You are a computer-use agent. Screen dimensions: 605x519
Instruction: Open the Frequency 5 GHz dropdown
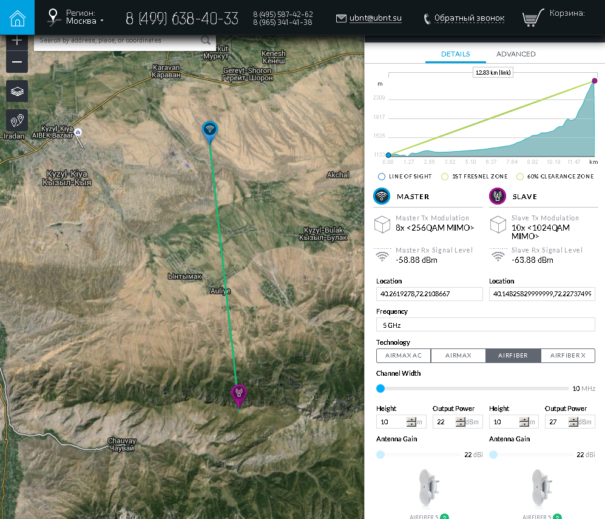click(485, 325)
